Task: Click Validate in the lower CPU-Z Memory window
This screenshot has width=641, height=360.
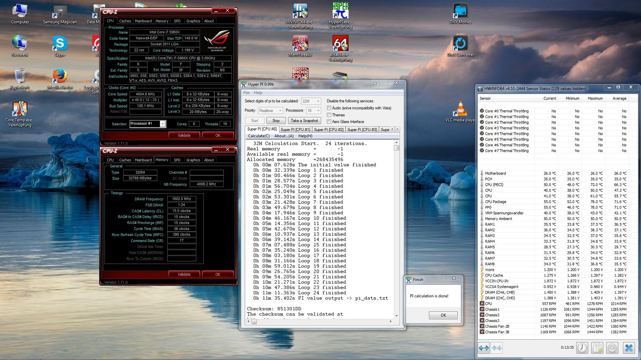Action: click(x=184, y=274)
